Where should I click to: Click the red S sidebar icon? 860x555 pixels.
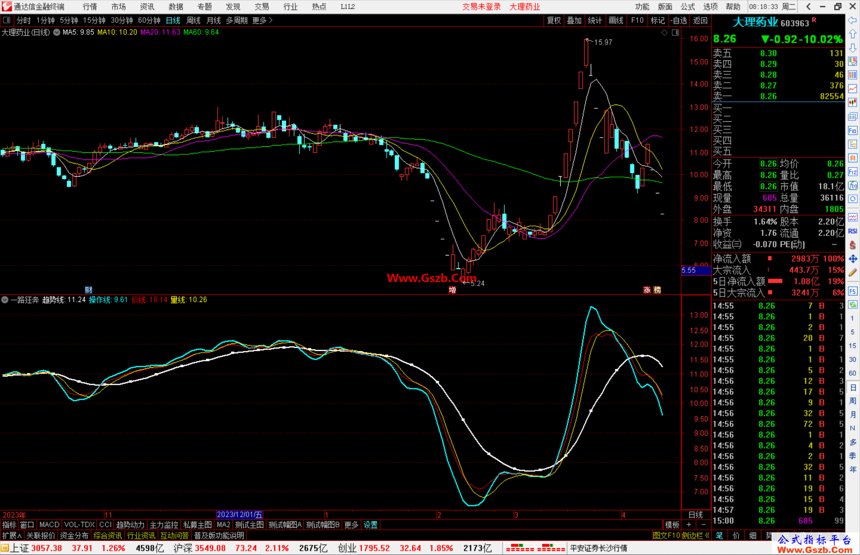(852, 245)
